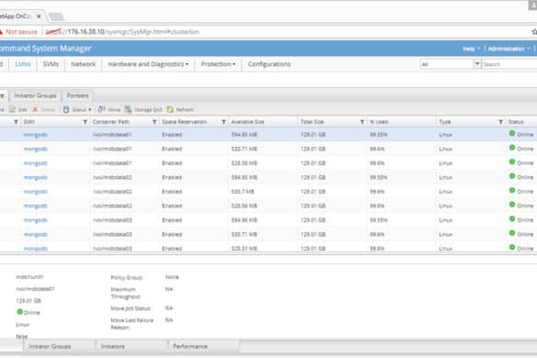The width and height of the screenshot is (537, 358).
Task: Click Online status icon in highlighted first row
Action: point(512,134)
